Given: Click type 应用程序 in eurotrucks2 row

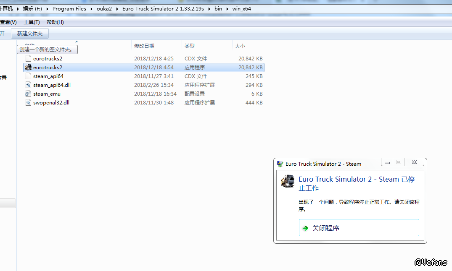Looking at the screenshot, I should click(195, 67).
